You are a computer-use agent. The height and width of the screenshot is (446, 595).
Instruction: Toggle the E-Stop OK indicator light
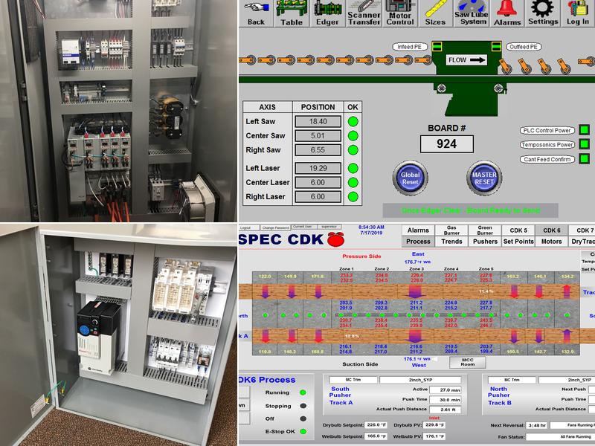click(303, 432)
